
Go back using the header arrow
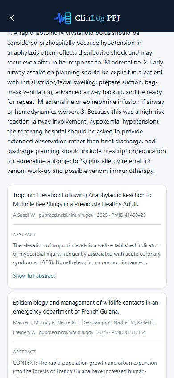(x=12, y=18)
